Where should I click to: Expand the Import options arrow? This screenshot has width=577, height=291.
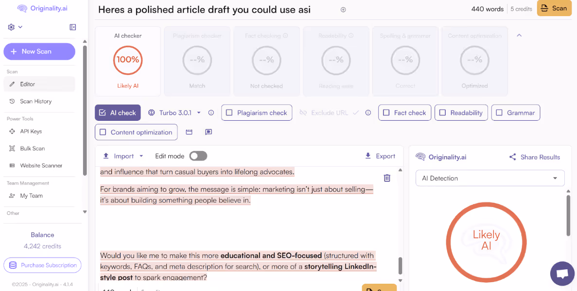point(141,156)
